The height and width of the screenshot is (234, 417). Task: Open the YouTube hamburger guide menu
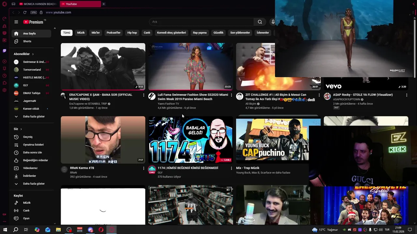tap(16, 22)
